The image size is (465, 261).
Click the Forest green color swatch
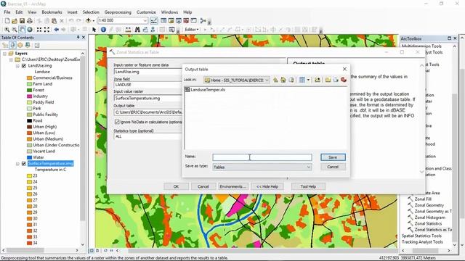point(29,90)
